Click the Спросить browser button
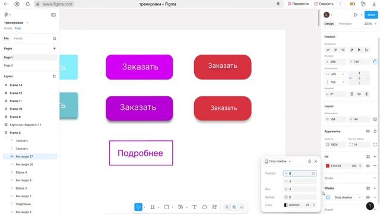380x214 pixels. pos(324,4)
